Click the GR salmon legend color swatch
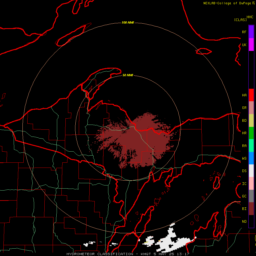Viewport: 256px width, 256px height. (x=251, y=108)
